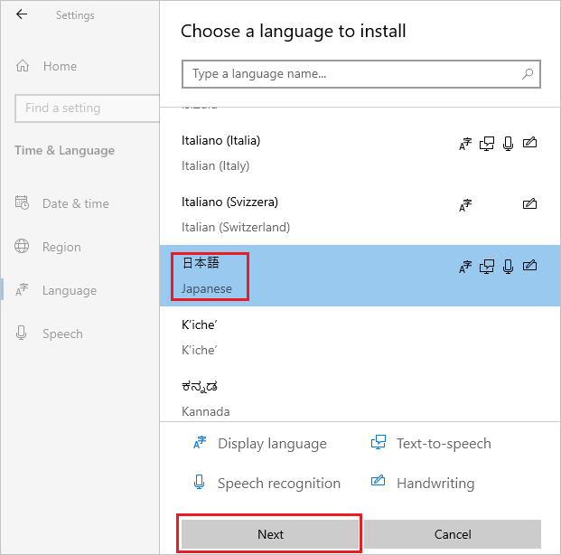The width and height of the screenshot is (561, 555).
Task: Click the back arrow in Settings
Action: pyautogui.click(x=22, y=14)
